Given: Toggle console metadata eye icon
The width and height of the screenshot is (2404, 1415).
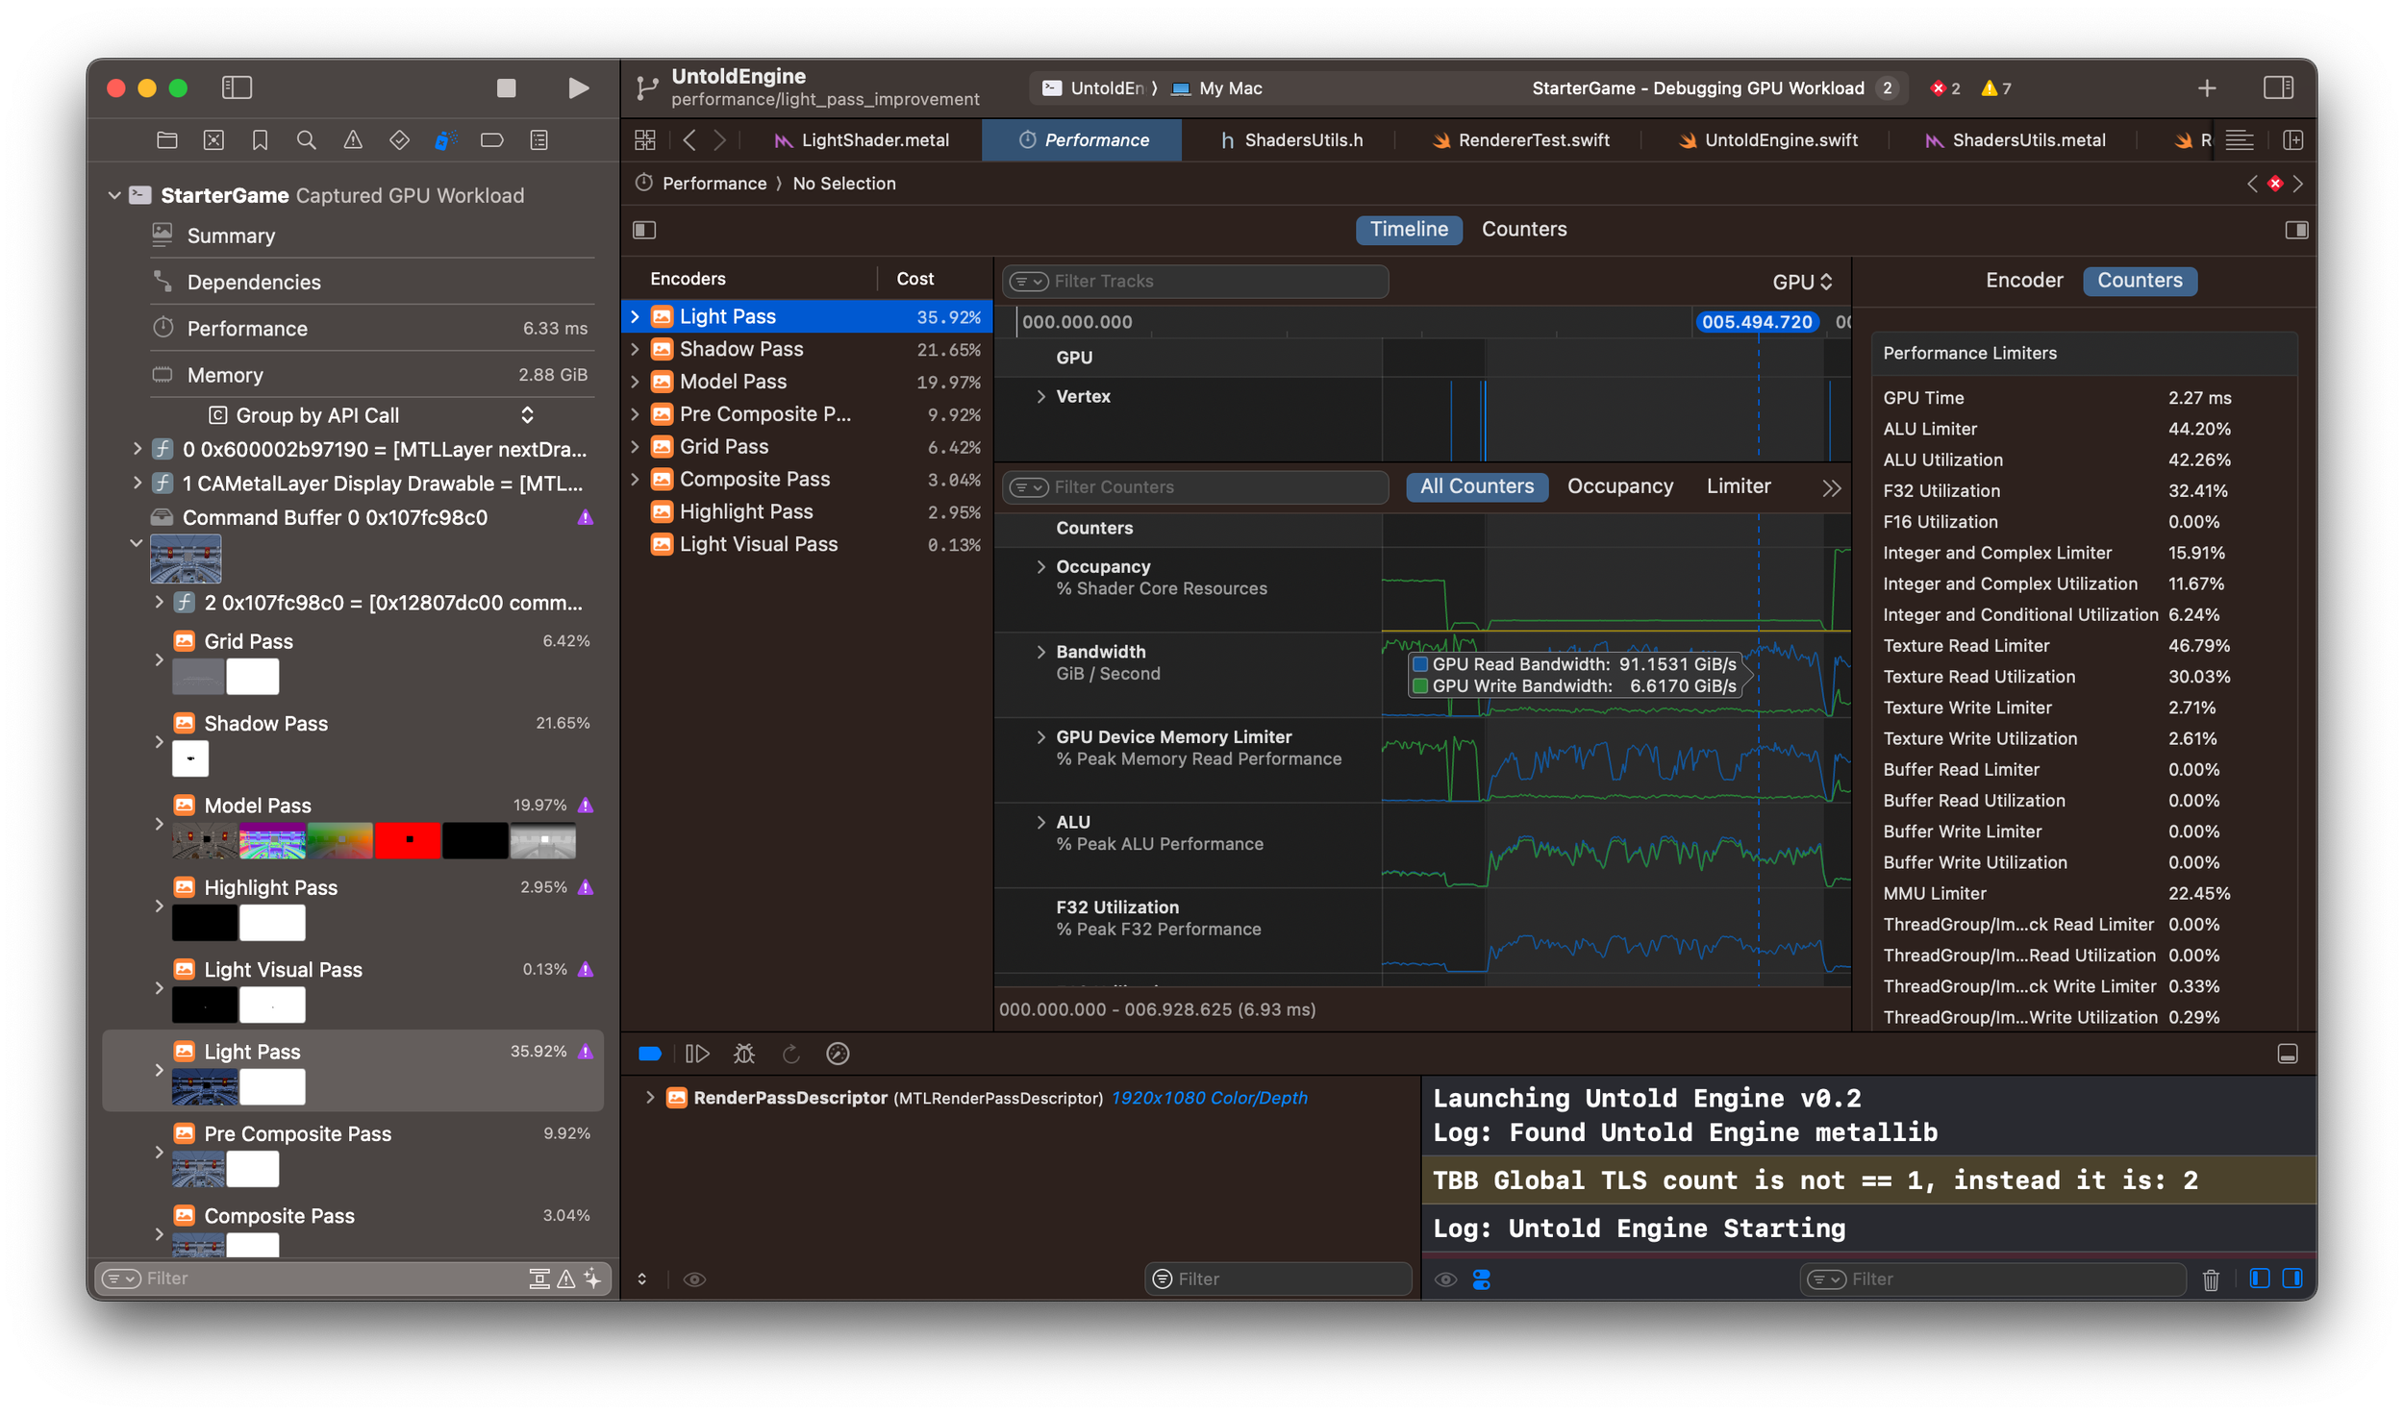Looking at the screenshot, I should click(1445, 1279).
